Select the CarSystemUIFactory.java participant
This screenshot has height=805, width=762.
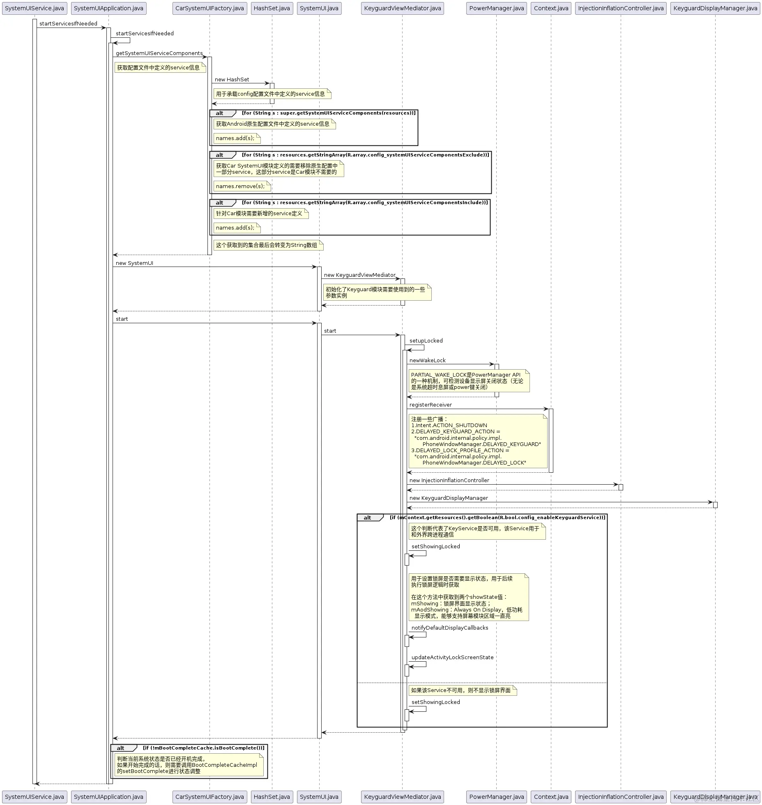pyautogui.click(x=209, y=8)
